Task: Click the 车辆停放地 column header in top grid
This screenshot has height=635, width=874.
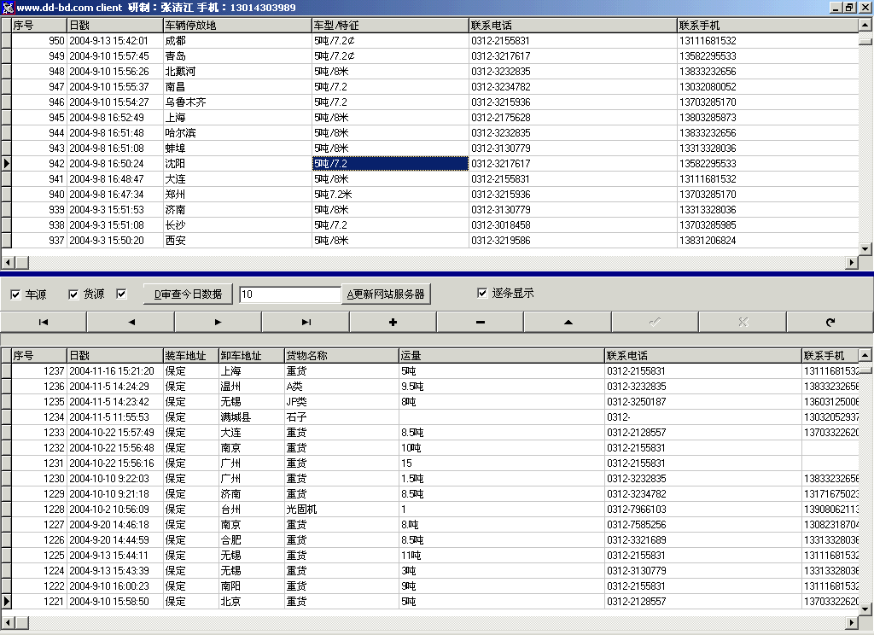Action: [236, 26]
